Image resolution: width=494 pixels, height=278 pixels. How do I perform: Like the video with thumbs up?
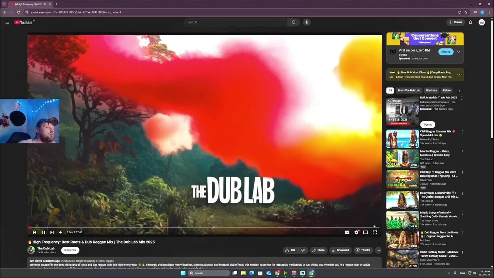pyautogui.click(x=290, y=250)
